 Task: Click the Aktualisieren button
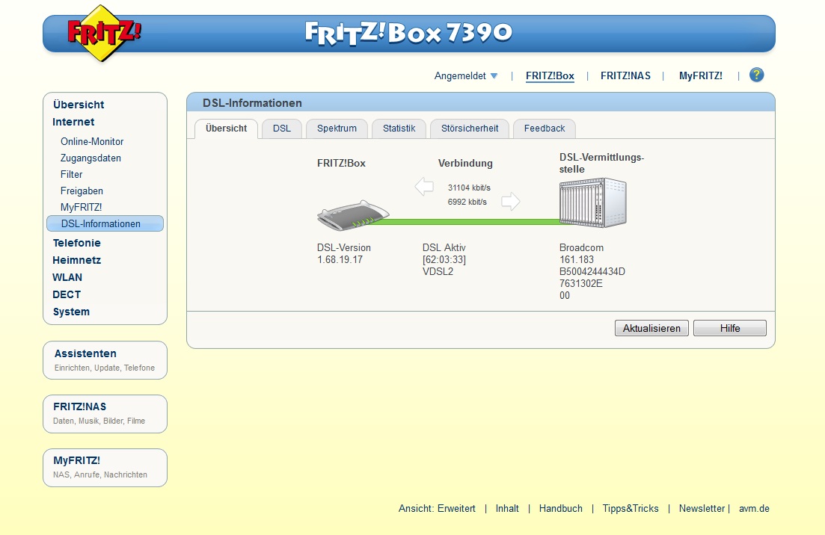(651, 328)
